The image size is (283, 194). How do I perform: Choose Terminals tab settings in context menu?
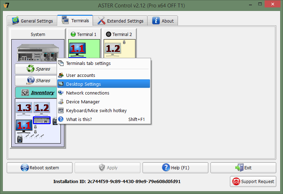[104, 63]
